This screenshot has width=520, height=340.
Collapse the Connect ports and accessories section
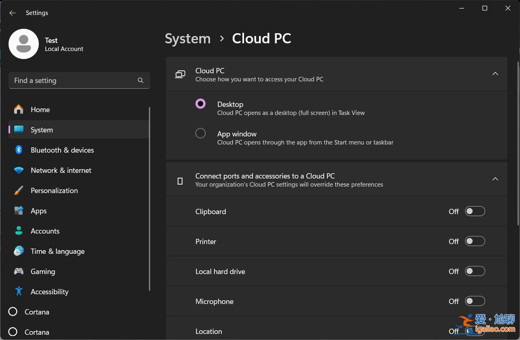point(495,179)
